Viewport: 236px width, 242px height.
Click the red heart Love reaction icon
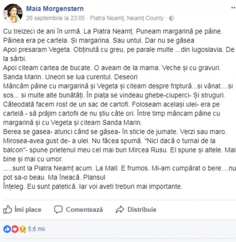[14, 229]
